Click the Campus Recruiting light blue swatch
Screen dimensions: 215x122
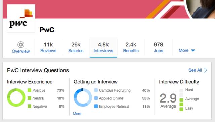pos(96,90)
